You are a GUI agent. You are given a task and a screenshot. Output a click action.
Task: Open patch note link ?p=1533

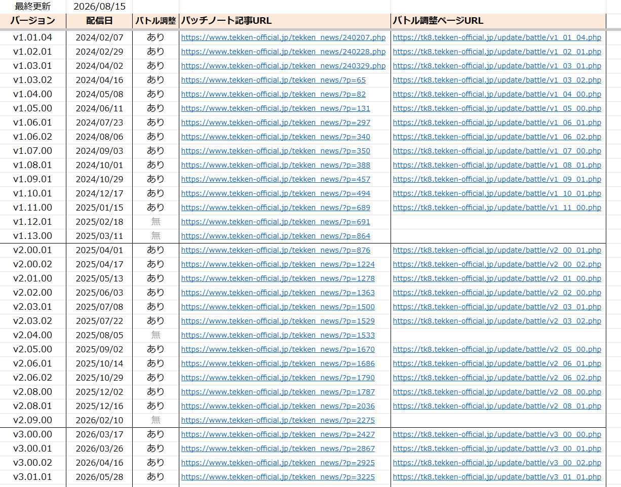tap(278, 335)
